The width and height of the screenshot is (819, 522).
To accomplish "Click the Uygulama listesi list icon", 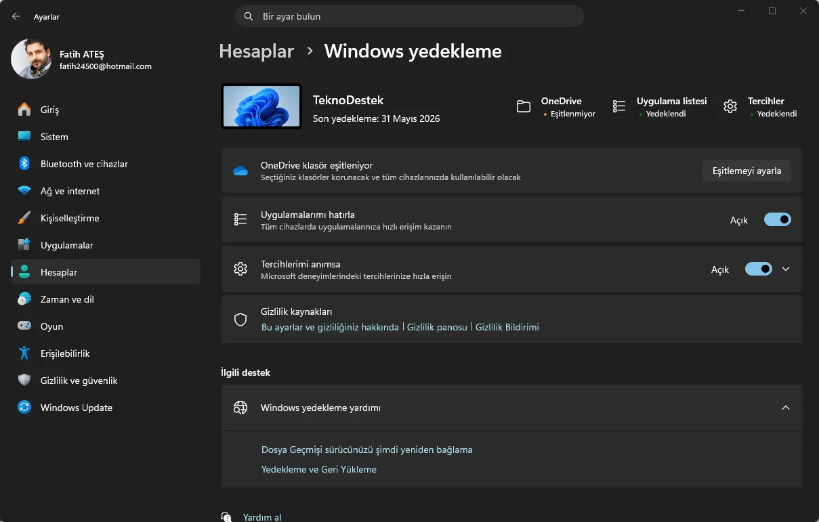I will point(619,106).
